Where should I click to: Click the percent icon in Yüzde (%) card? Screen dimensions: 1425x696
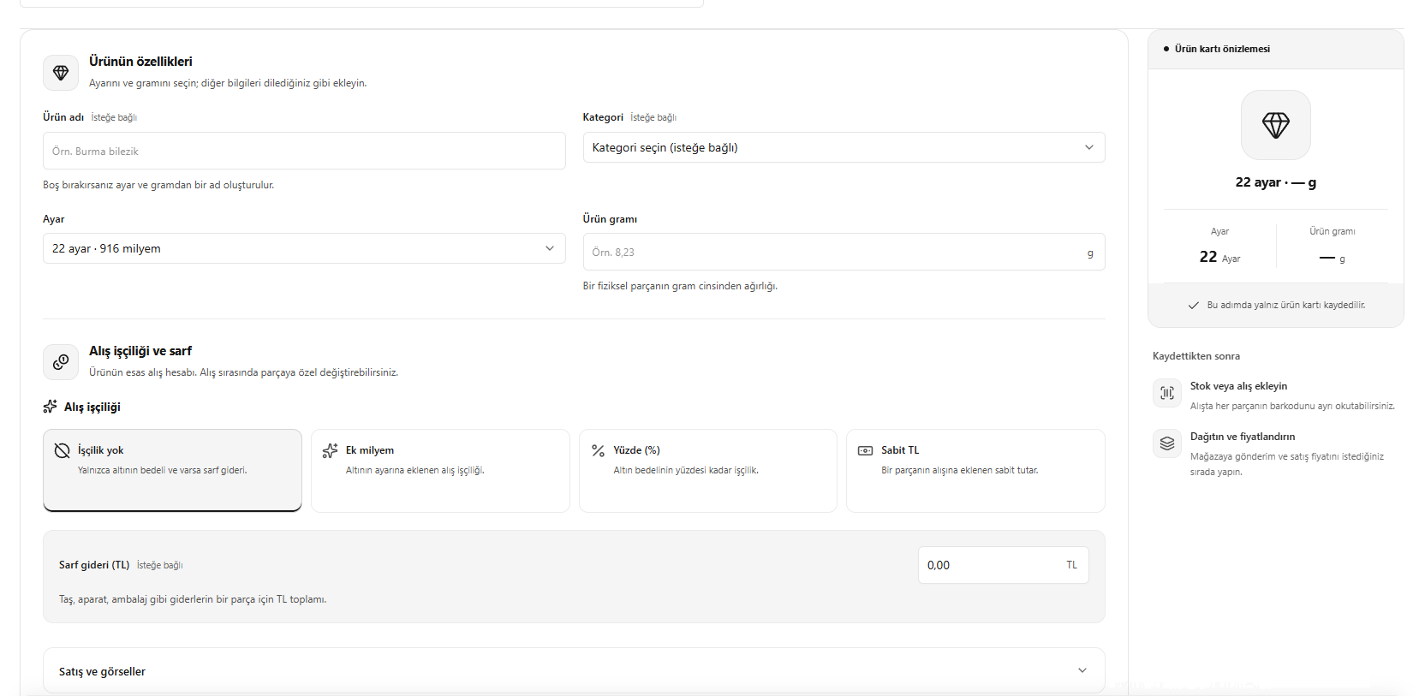[598, 450]
